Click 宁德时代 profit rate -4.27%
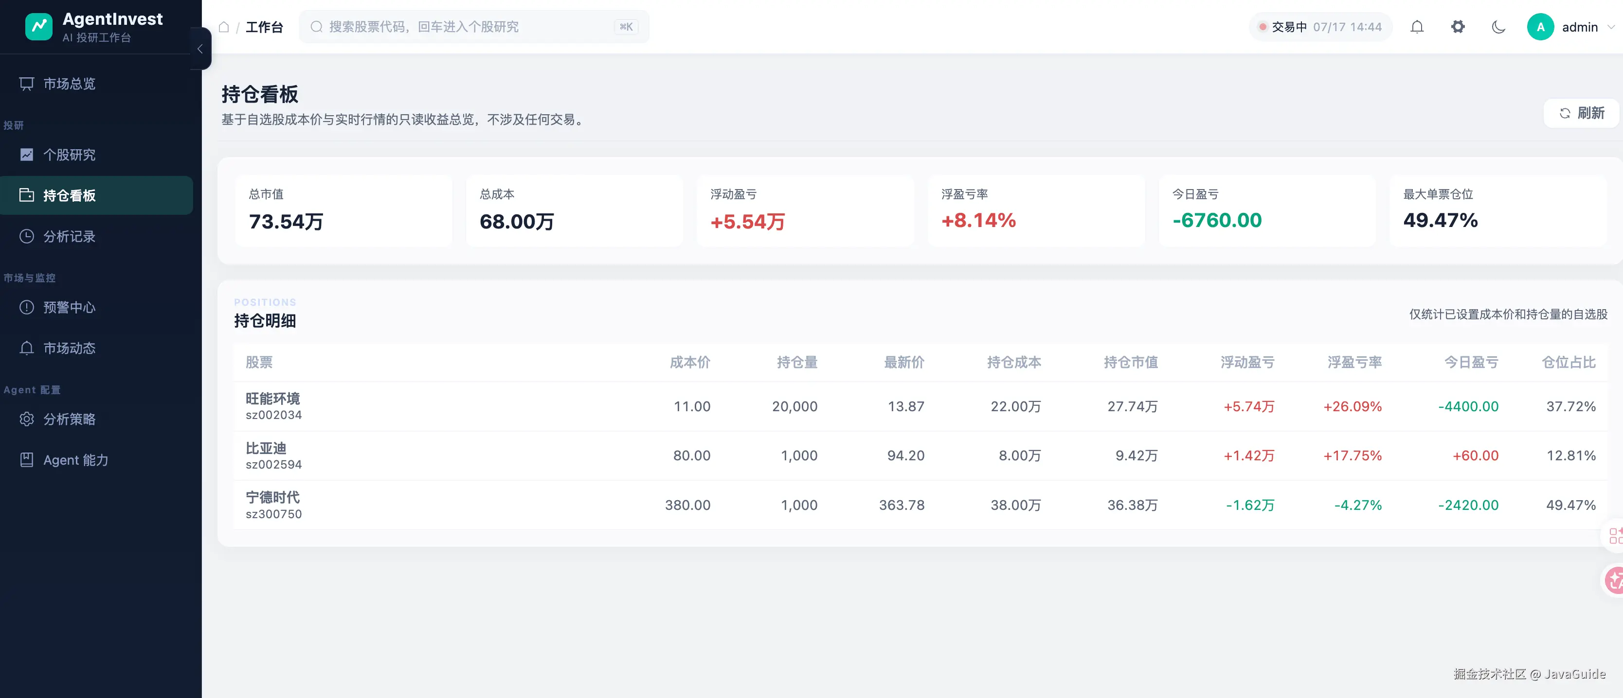This screenshot has height=698, width=1623. coord(1358,506)
